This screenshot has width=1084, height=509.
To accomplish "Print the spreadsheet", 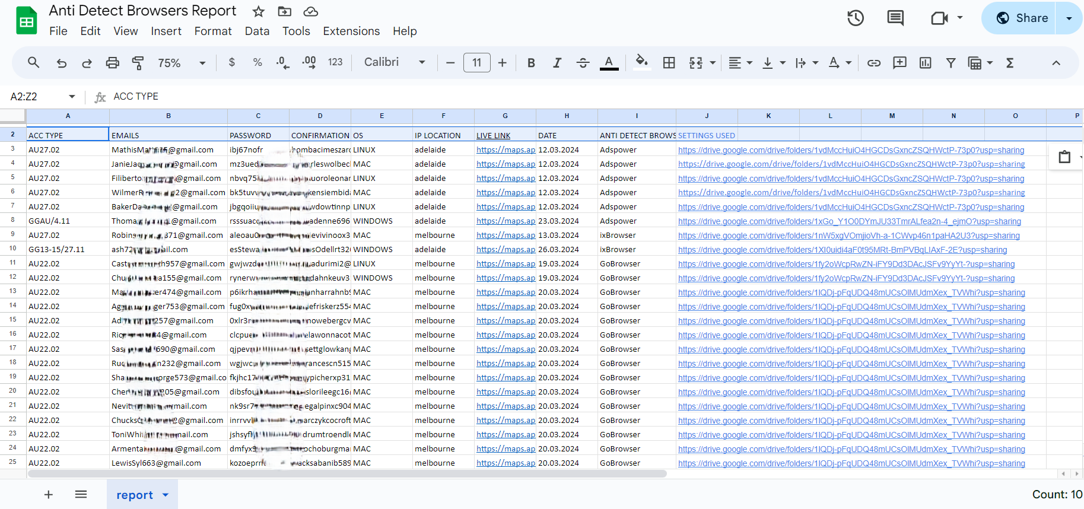I will click(112, 63).
